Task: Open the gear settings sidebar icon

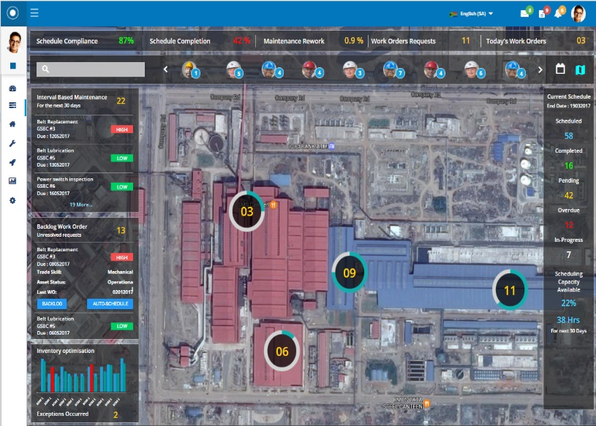Action: tap(12, 200)
